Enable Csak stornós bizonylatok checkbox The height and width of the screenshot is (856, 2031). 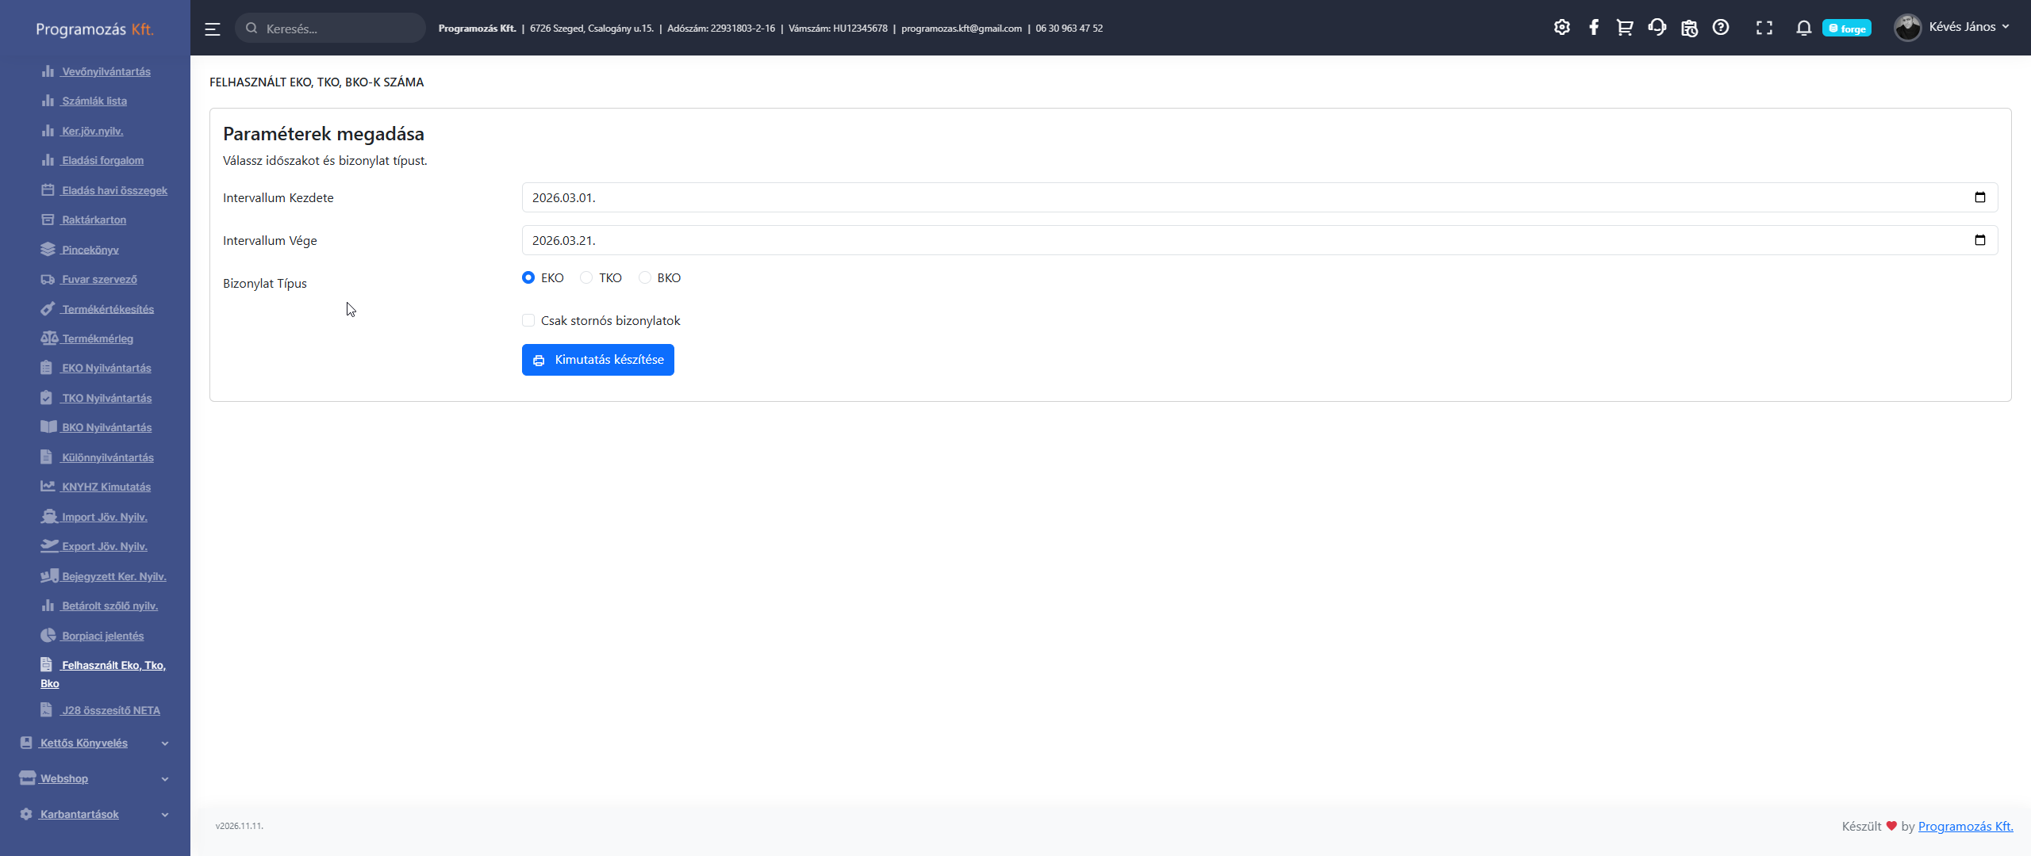[x=528, y=320]
